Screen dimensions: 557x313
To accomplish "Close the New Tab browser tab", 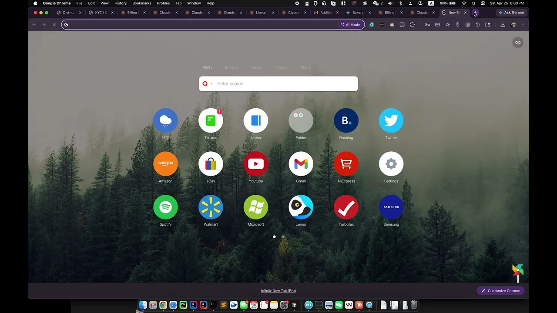I will pyautogui.click(x=465, y=13).
